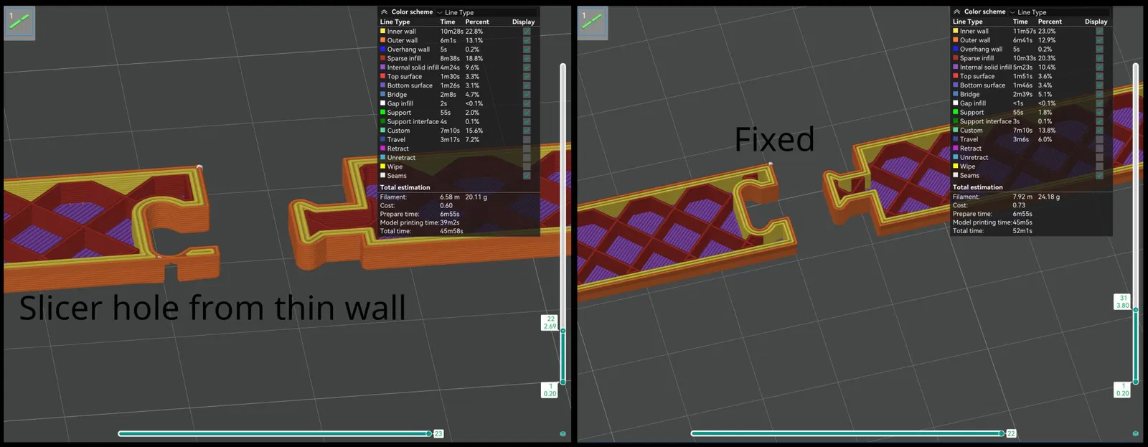
Task: Click lower layer slider handle at 0.20 in right view
Action: [x=1136, y=382]
